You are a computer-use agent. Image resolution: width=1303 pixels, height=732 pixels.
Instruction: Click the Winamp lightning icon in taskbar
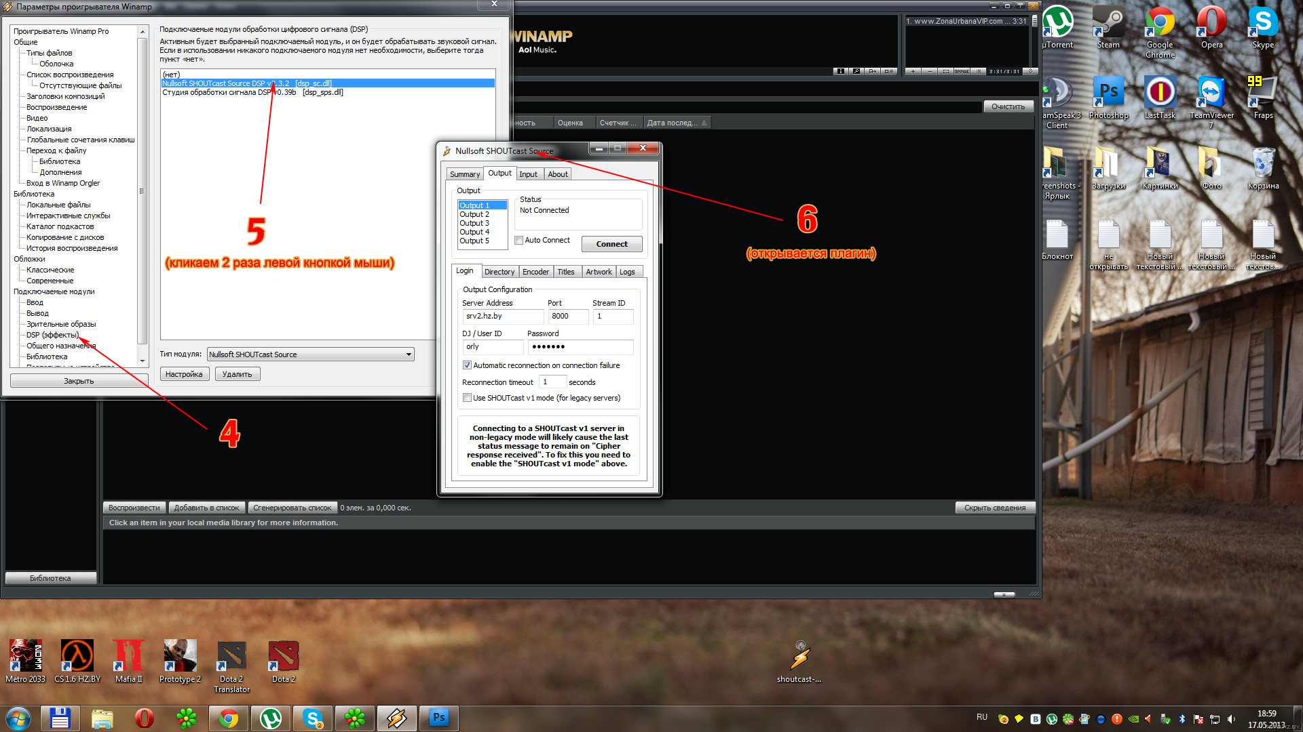396,718
